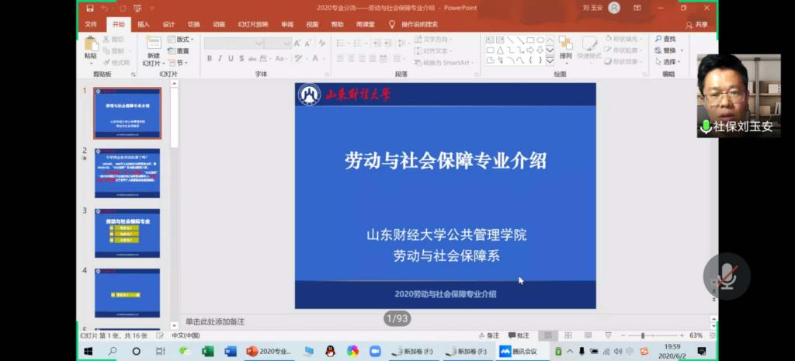Click the muted microphone icon
795x361 pixels.
(727, 276)
